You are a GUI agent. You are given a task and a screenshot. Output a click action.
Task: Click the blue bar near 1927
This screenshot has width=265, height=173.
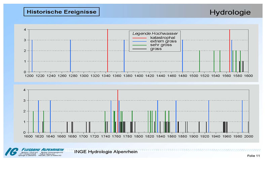point(209,116)
